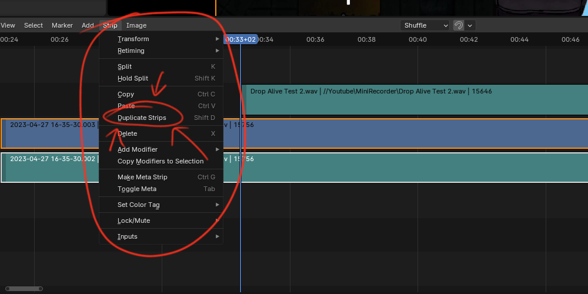Click 00:24 on the time ruler
The height and width of the screenshot is (294, 588).
pos(9,39)
